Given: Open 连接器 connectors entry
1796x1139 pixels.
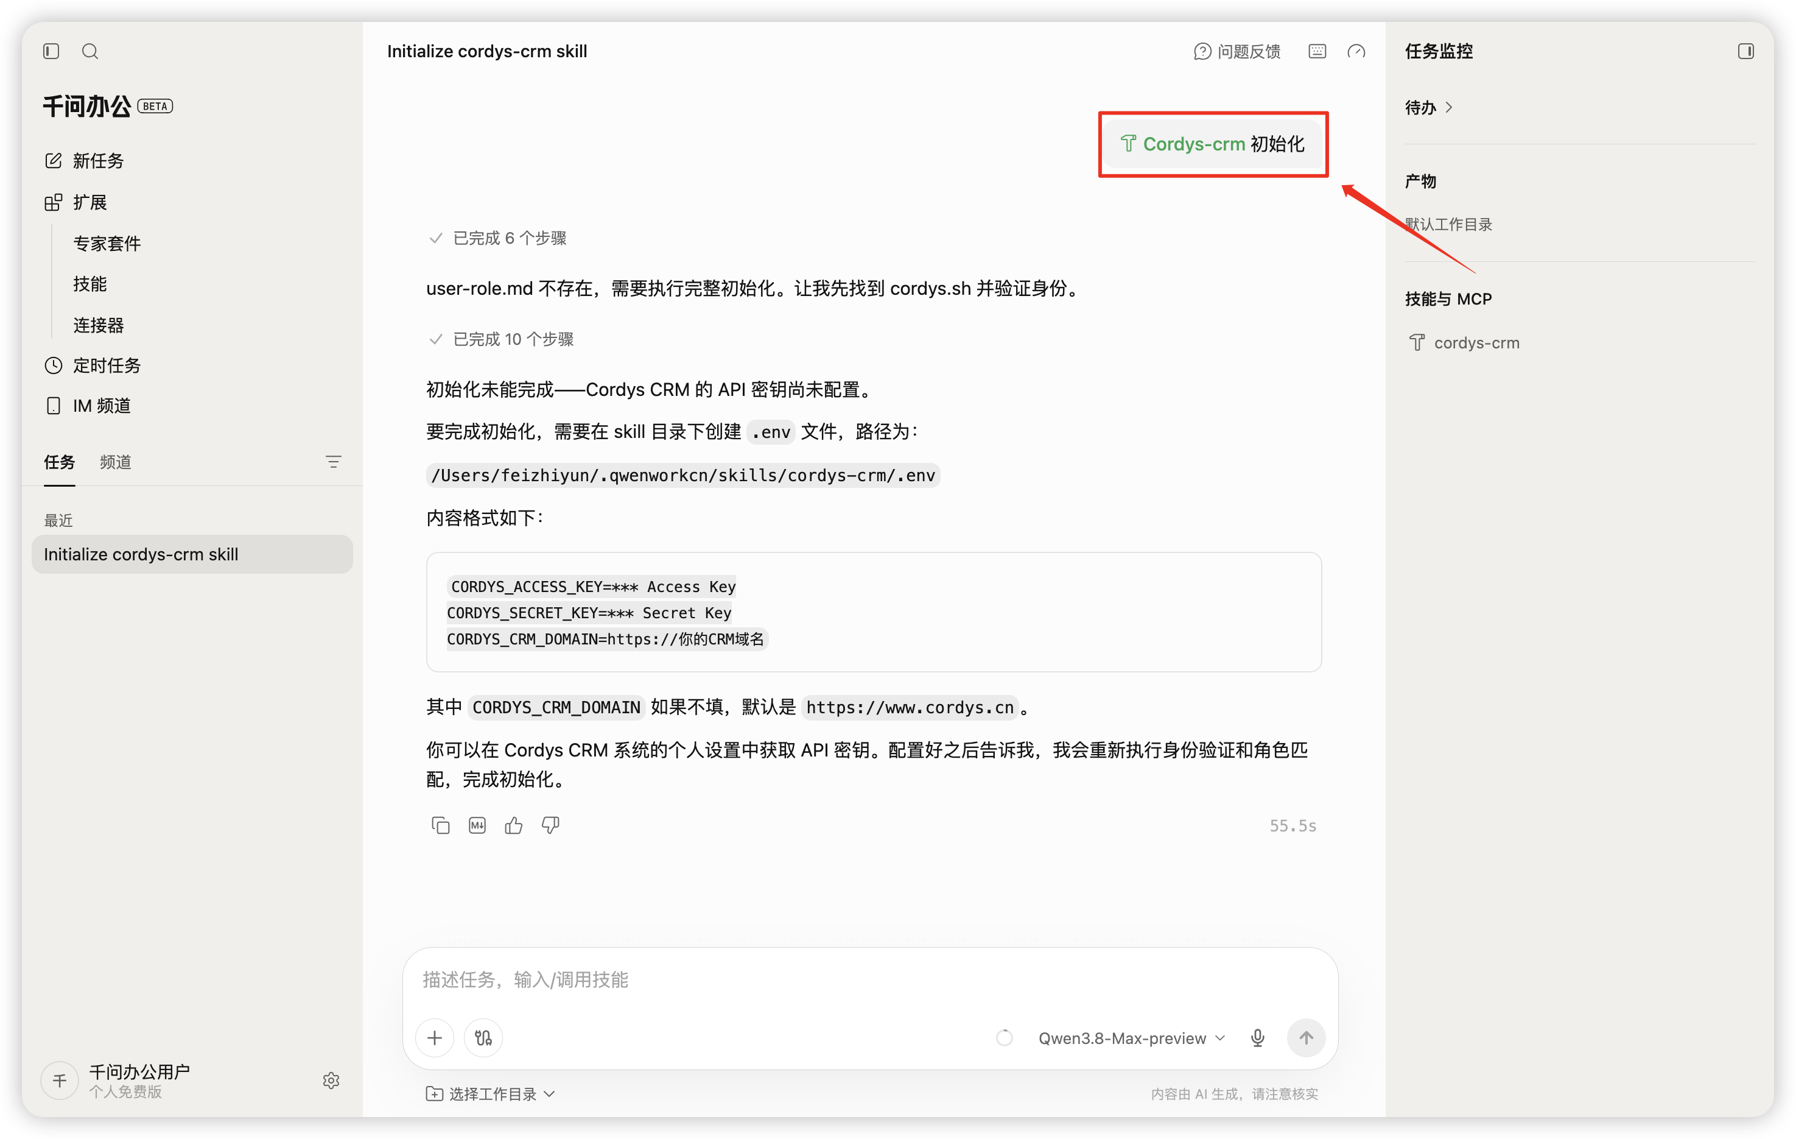Looking at the screenshot, I should (99, 325).
